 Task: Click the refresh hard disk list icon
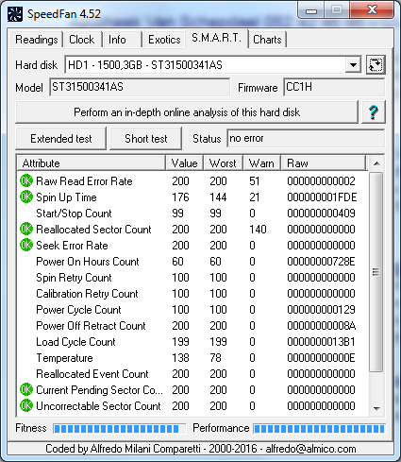pos(376,65)
